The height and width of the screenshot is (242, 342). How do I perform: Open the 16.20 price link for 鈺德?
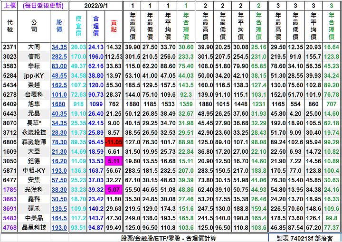(x=59, y=161)
